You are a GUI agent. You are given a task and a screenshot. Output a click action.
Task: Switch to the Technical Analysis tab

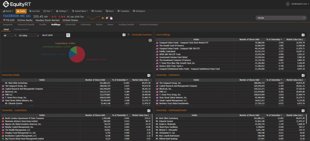[148, 25]
